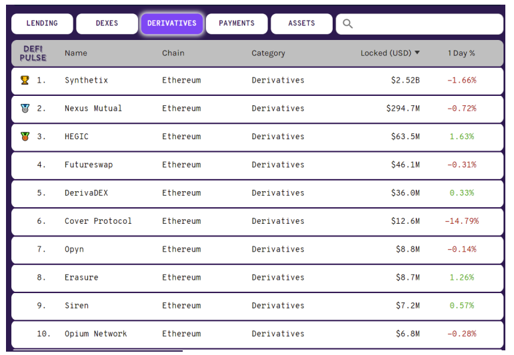514x355 pixels.
Task: Open the Opium Network row
Action: point(95,334)
